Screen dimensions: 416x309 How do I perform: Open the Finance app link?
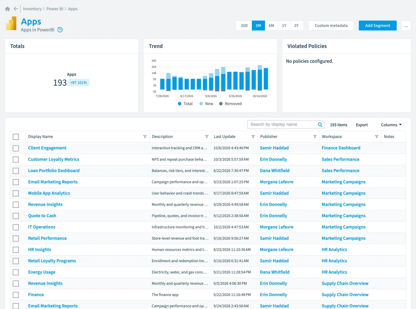click(36, 295)
